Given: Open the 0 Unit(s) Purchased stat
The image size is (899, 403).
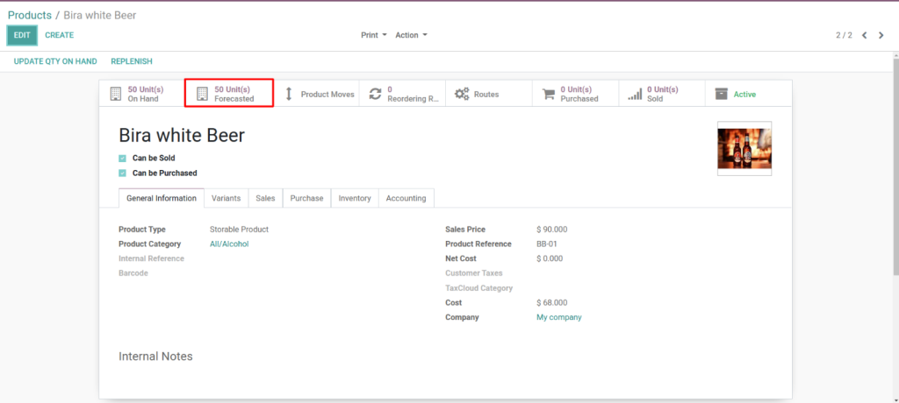Looking at the screenshot, I should (575, 94).
